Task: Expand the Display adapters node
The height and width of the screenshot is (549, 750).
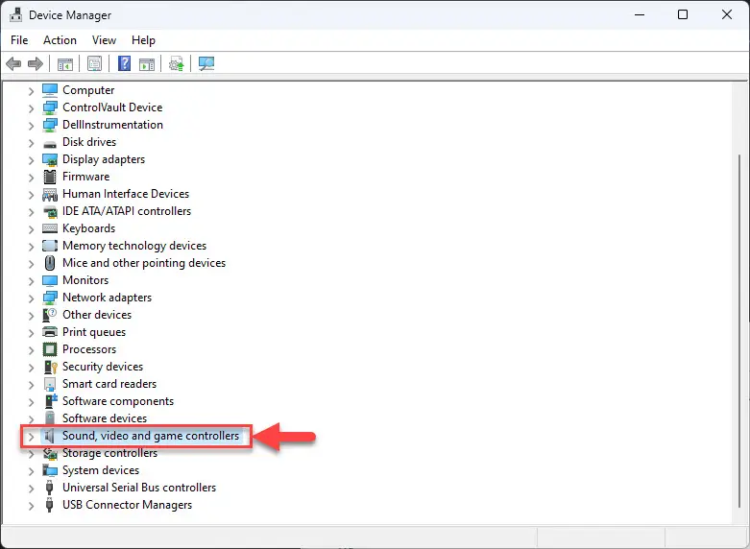Action: coord(31,159)
